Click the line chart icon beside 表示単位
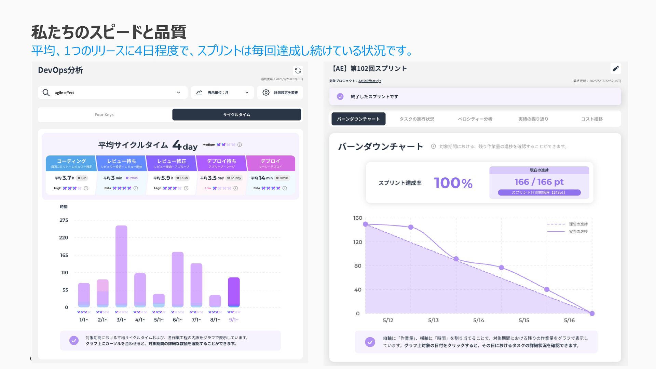 (199, 93)
